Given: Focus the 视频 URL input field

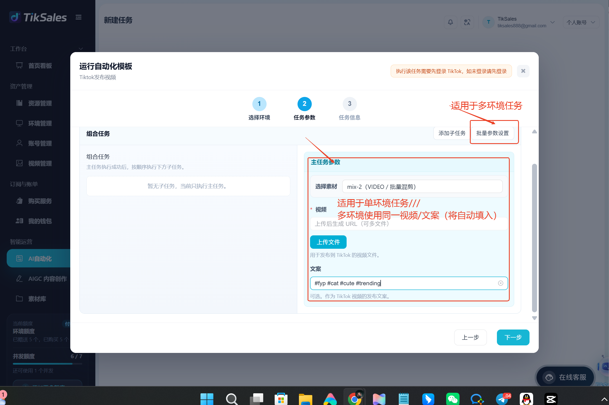Looking at the screenshot, I should coord(409,224).
